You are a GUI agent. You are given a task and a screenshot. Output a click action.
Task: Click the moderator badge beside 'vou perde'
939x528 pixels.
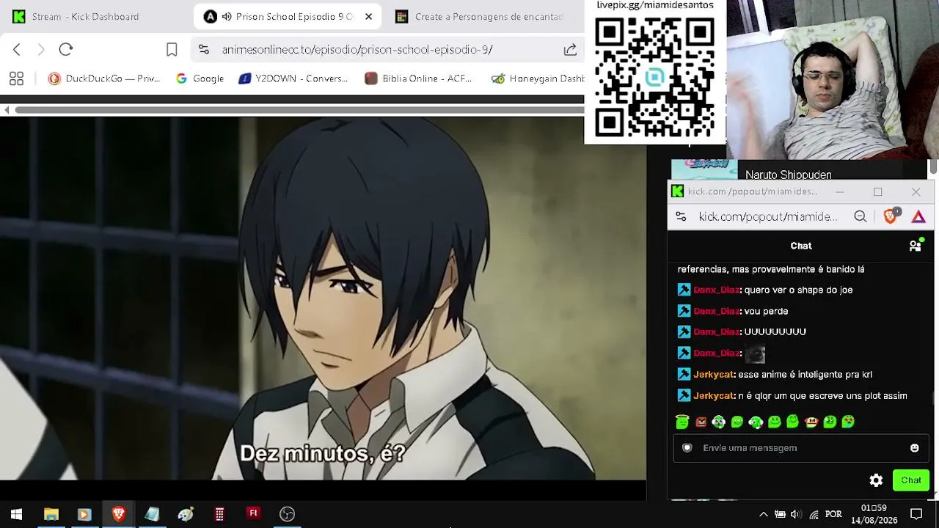tap(684, 311)
